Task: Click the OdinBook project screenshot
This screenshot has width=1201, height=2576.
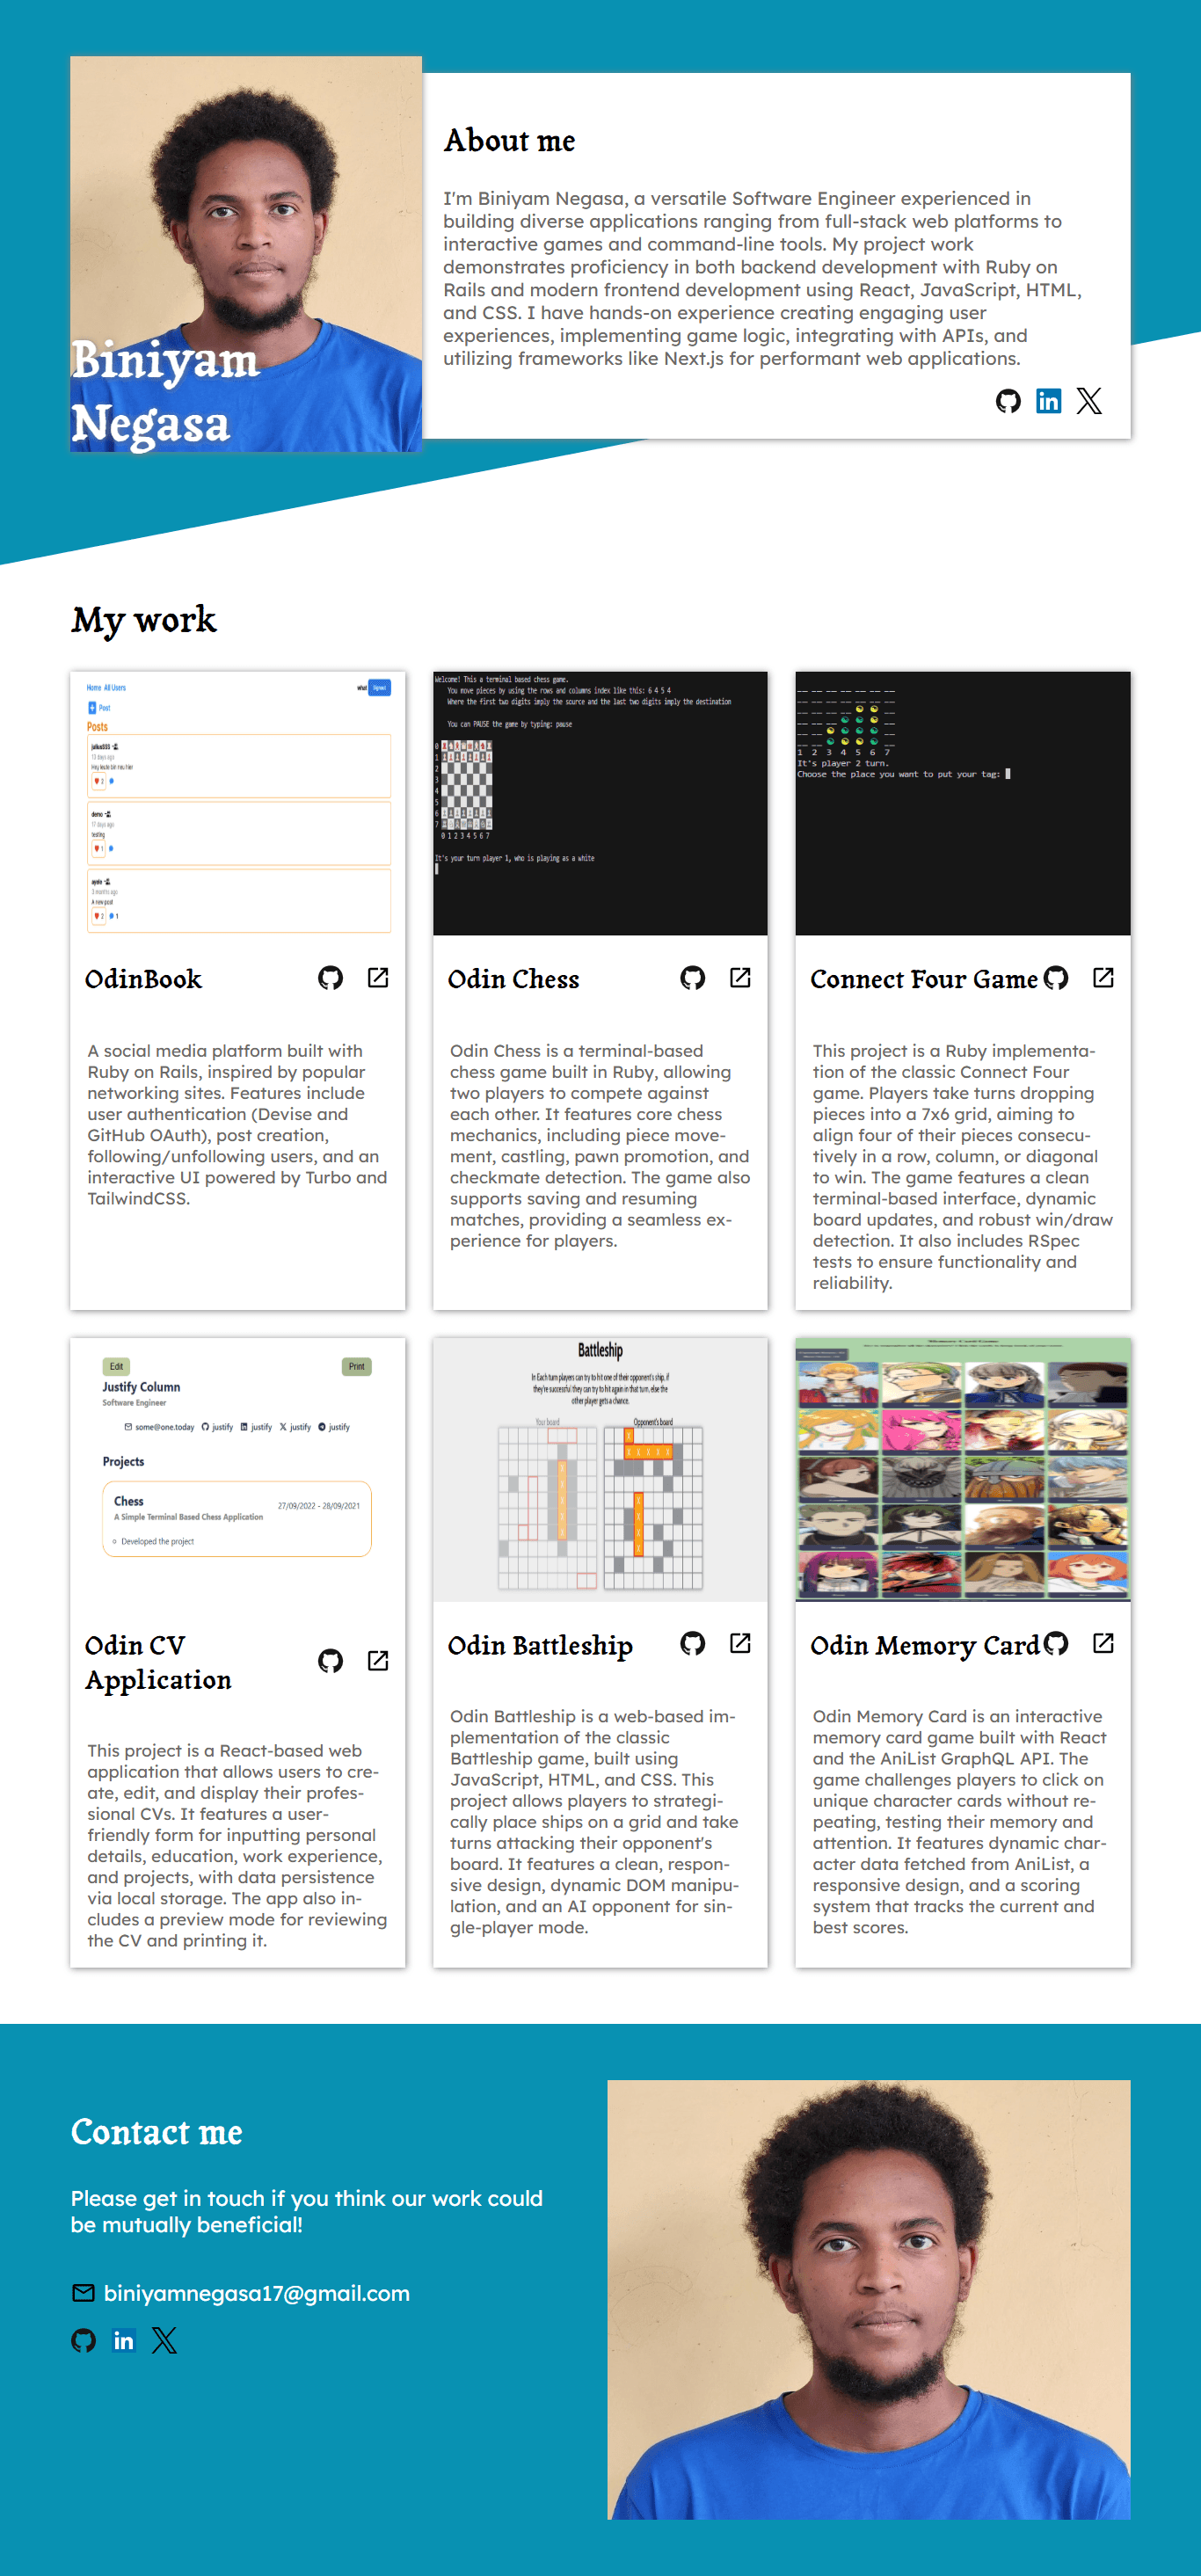Action: point(238,803)
